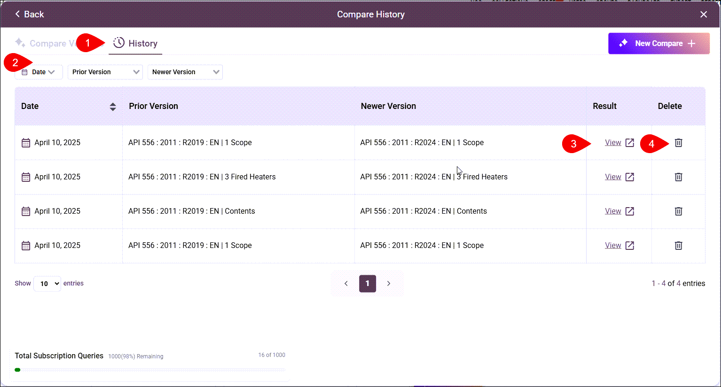Delete the Contents comparison row
The image size is (721, 387).
click(x=678, y=211)
